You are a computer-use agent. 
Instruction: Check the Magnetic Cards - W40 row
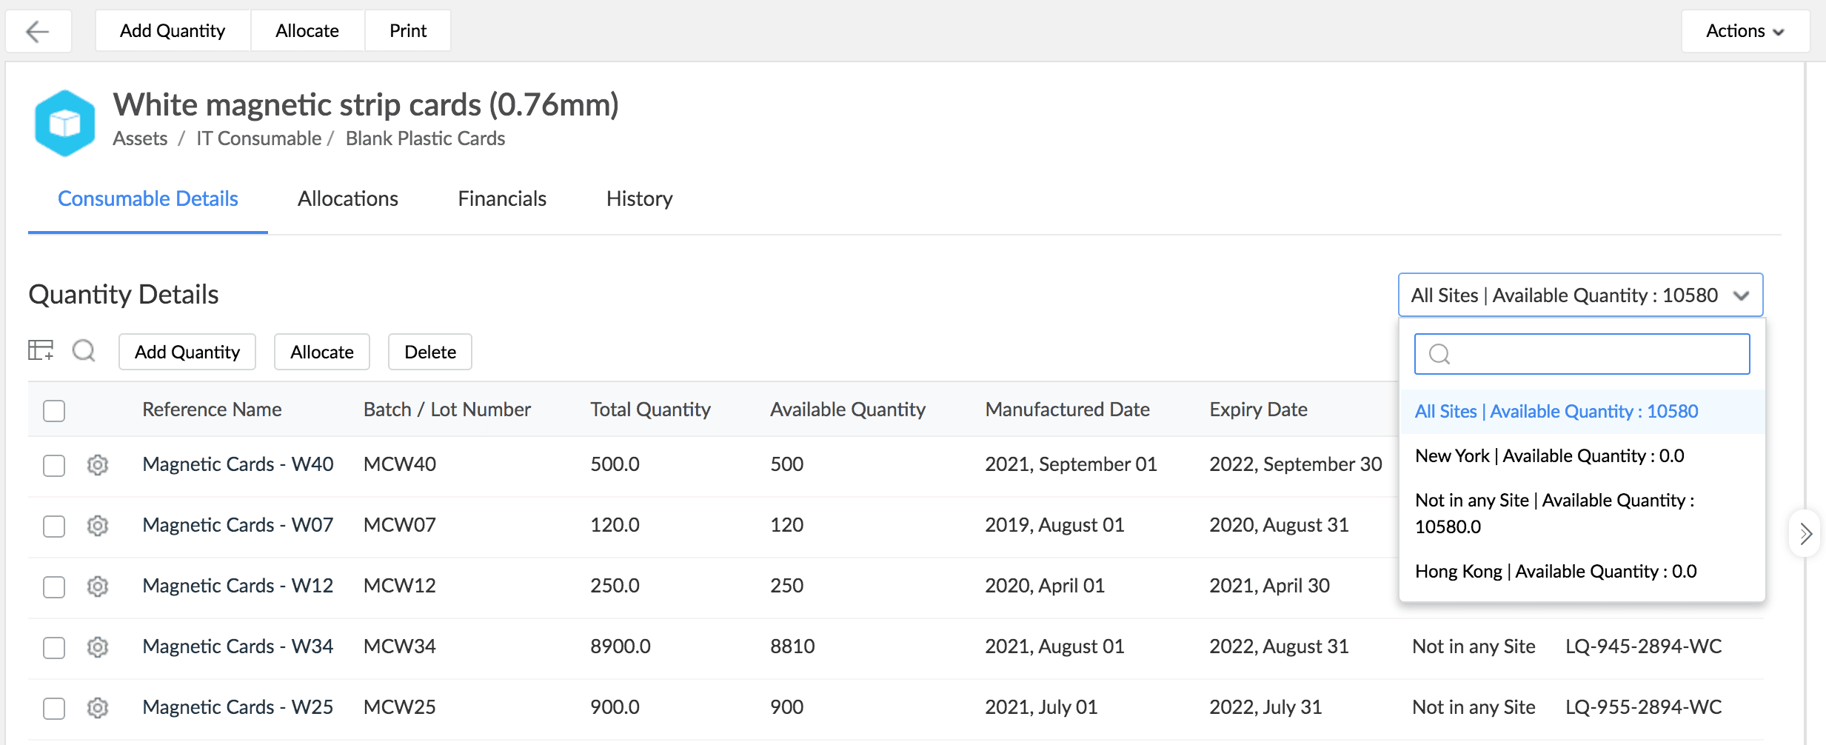pyautogui.click(x=54, y=465)
